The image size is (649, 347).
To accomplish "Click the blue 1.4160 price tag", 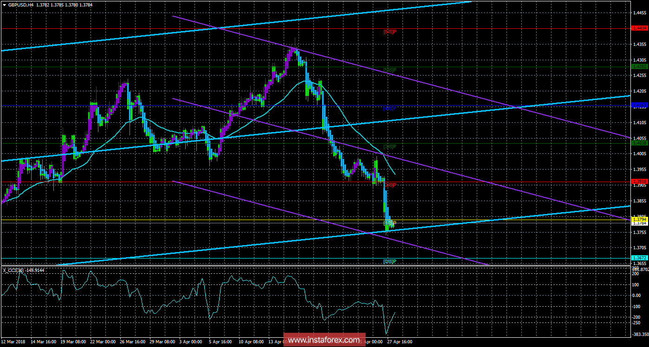I will coord(640,105).
